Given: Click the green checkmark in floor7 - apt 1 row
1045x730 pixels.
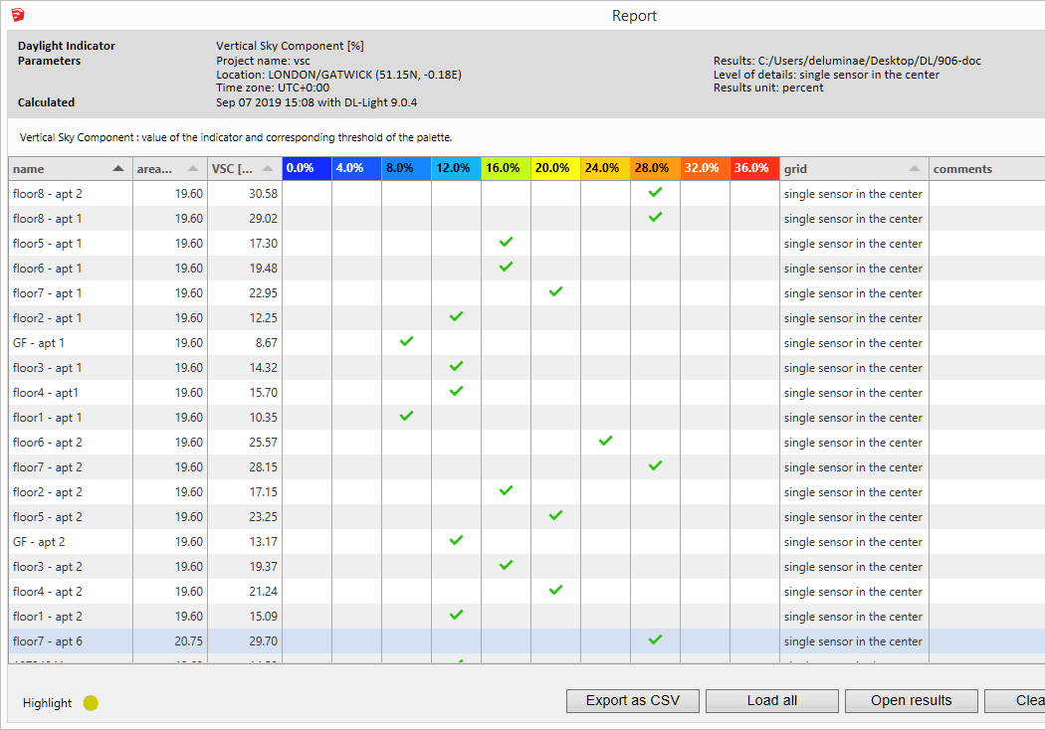Looking at the screenshot, I should pyautogui.click(x=555, y=291).
